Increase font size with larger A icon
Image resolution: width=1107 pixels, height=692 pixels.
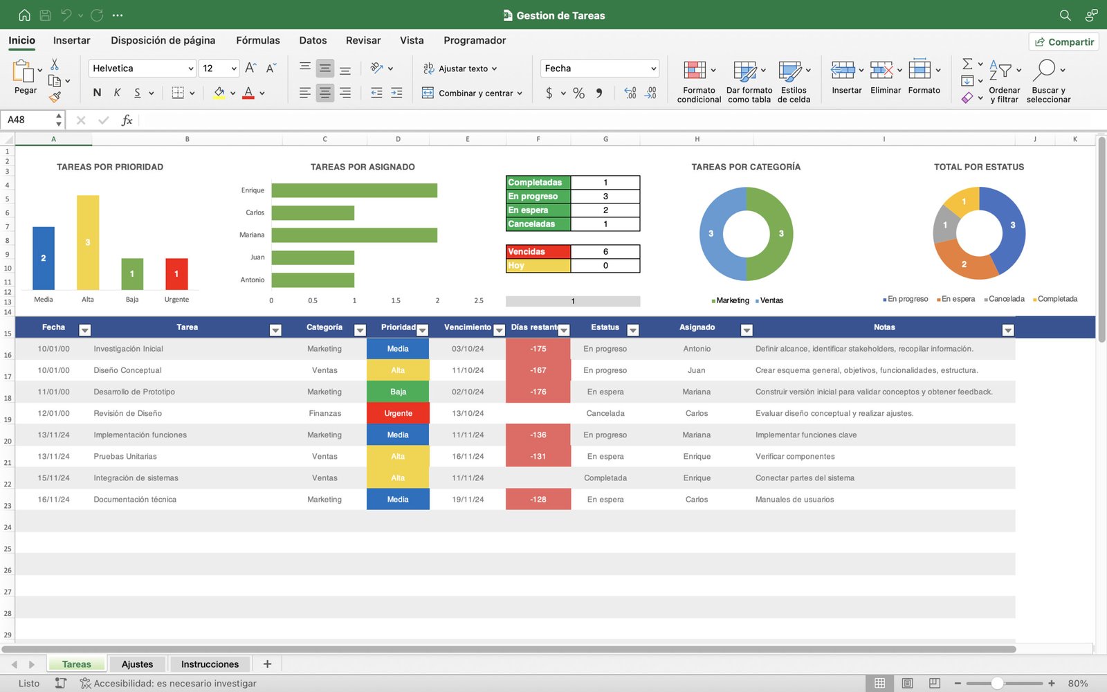pos(250,68)
